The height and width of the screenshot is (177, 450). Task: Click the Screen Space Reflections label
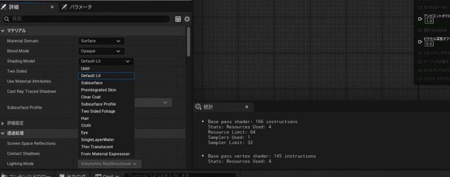31,143
